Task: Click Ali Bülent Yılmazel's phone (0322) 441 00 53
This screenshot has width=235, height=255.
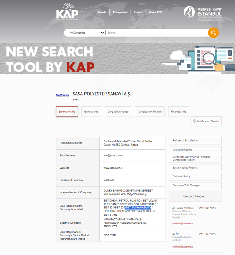Action: point(207,208)
